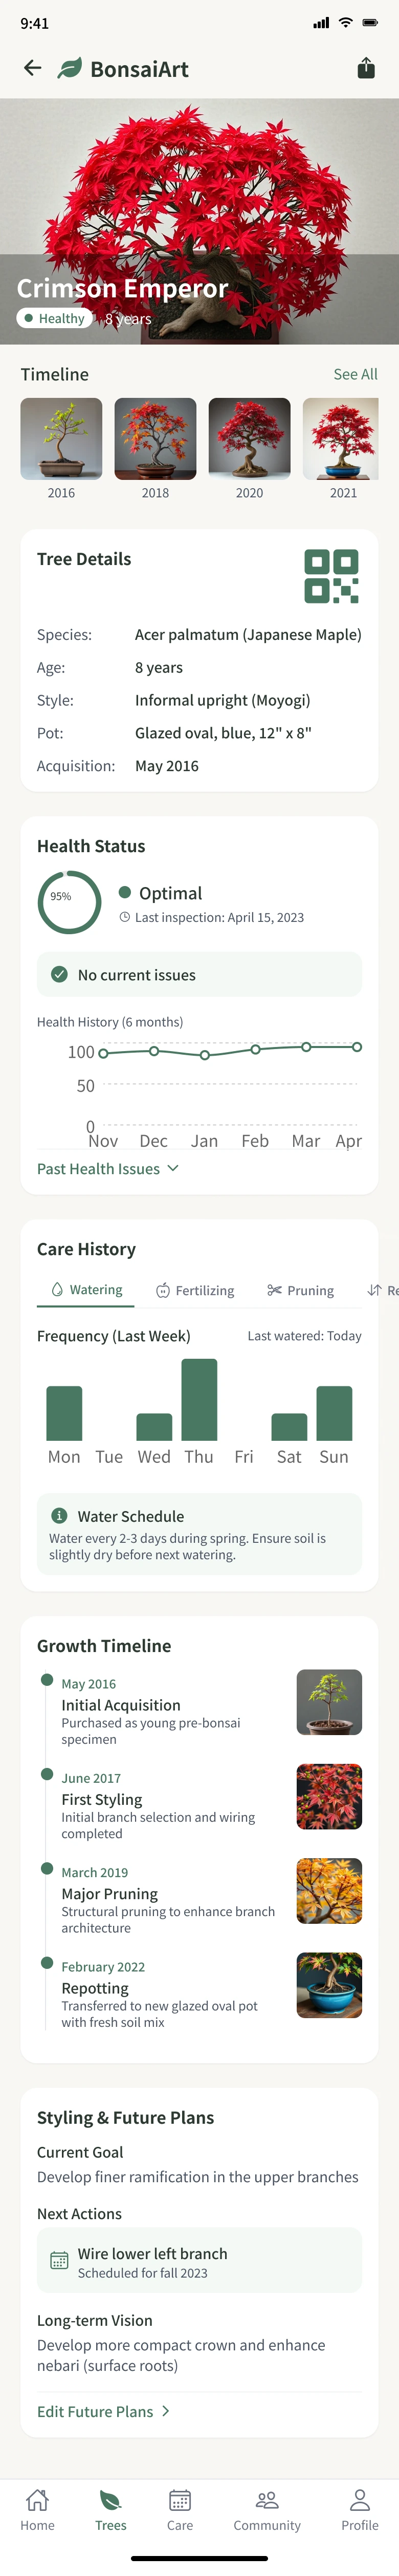Image resolution: width=399 pixels, height=2576 pixels.
Task: Select the March 2019 Major Pruning marker
Action: (x=47, y=1868)
